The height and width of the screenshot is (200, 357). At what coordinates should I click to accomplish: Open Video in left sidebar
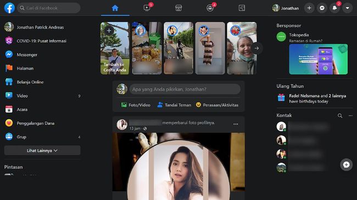click(42, 96)
